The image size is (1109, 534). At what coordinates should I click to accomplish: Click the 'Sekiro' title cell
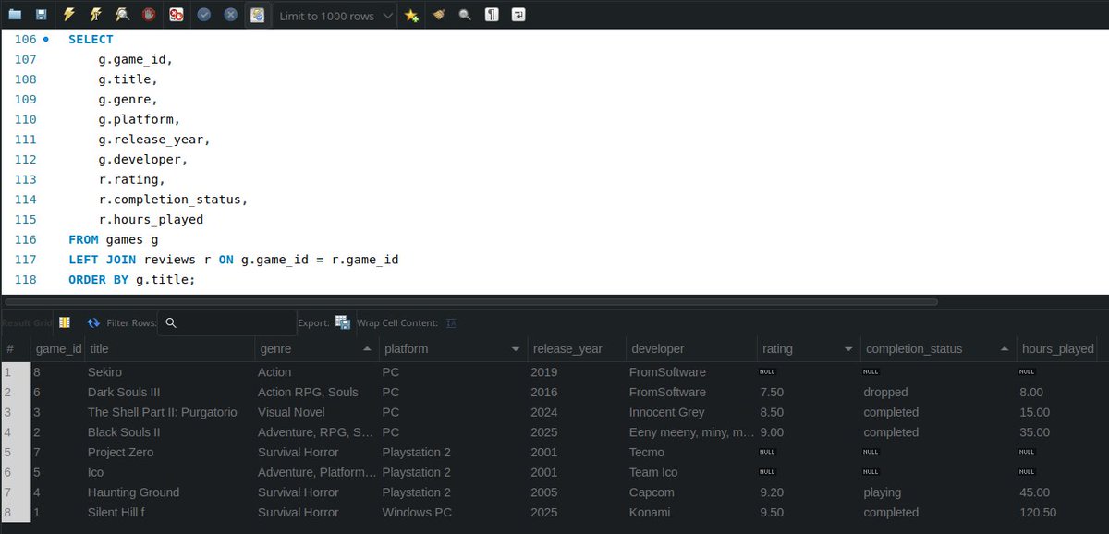(x=169, y=372)
